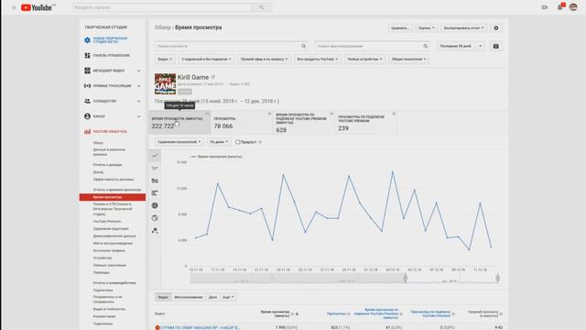Select the watch time 222 722 metric card
Screen dimensions: 586x330
[x=179, y=122]
